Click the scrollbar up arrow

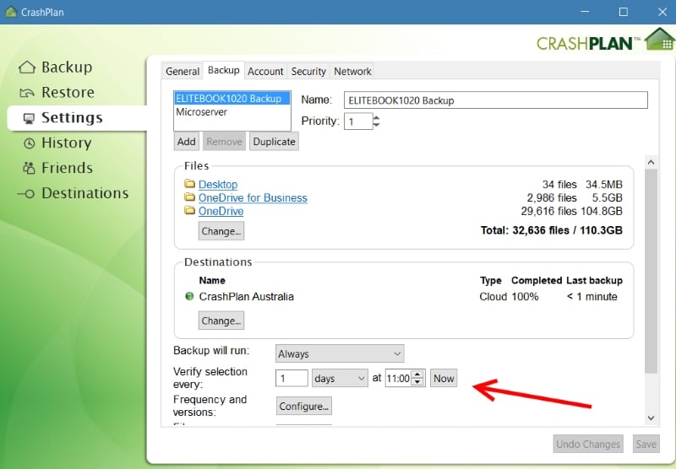pos(651,162)
